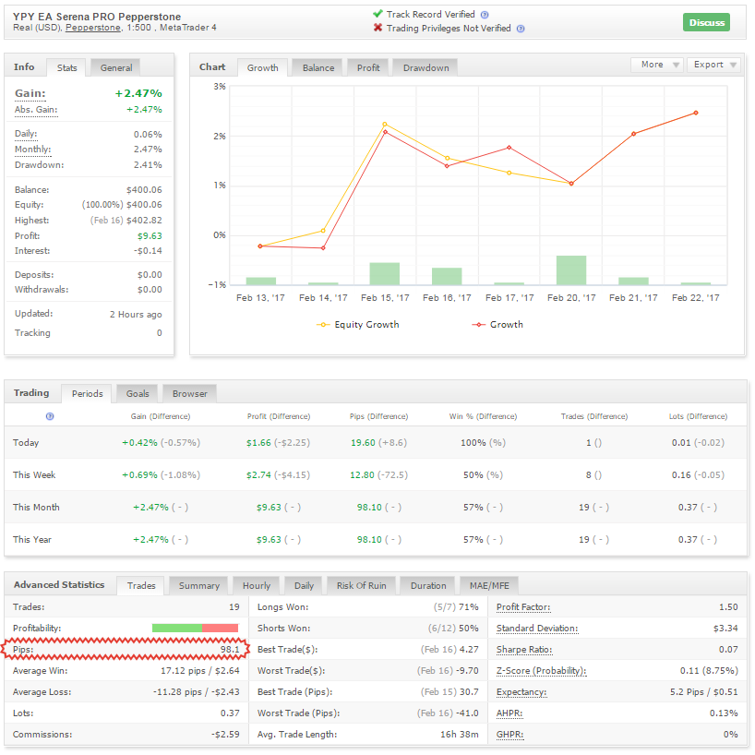Click the Updated 2 Hours ago text
The image size is (755, 755).
pos(136,315)
